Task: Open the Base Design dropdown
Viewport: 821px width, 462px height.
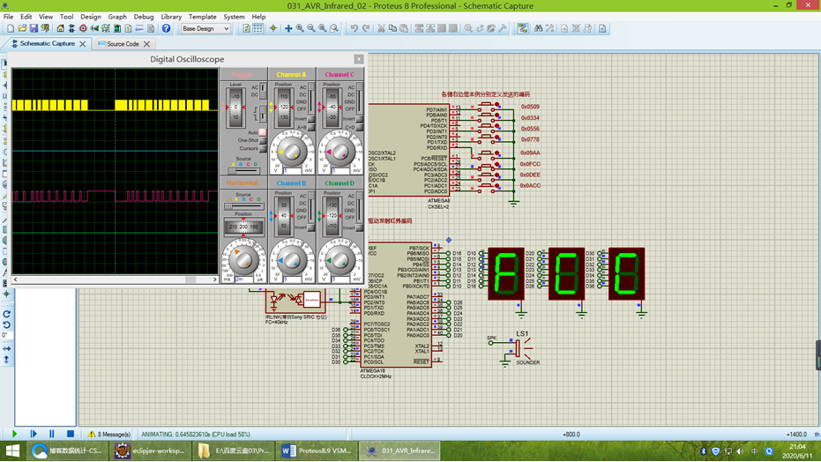Action: (205, 29)
